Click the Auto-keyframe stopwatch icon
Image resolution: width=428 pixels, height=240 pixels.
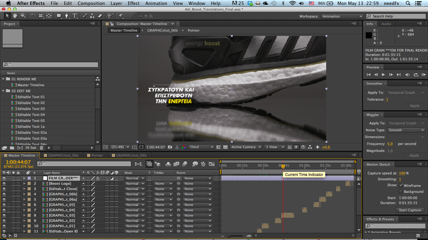203,164
